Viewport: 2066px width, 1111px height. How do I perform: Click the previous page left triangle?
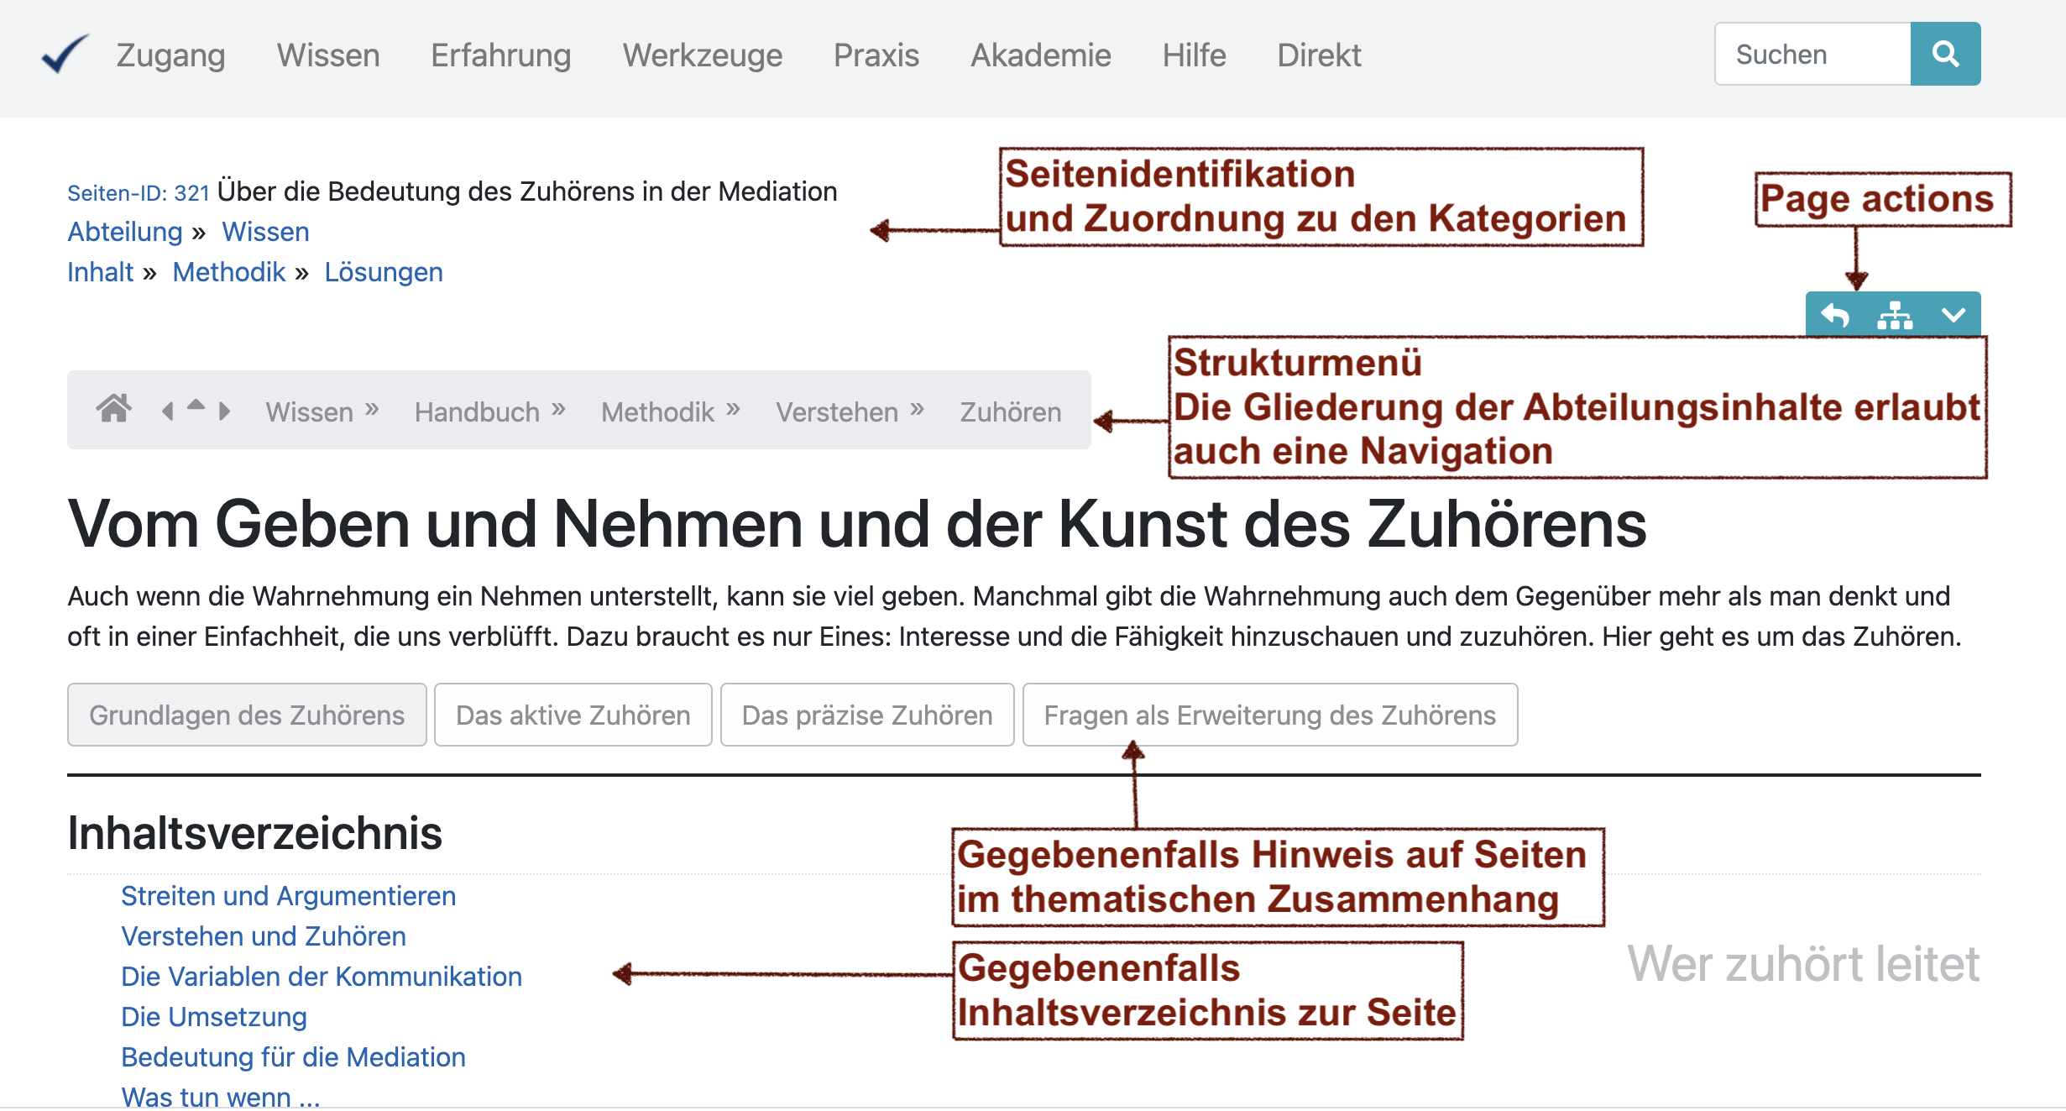click(x=168, y=411)
